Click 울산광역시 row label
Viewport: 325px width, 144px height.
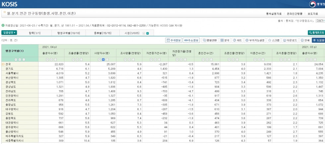click(12, 131)
